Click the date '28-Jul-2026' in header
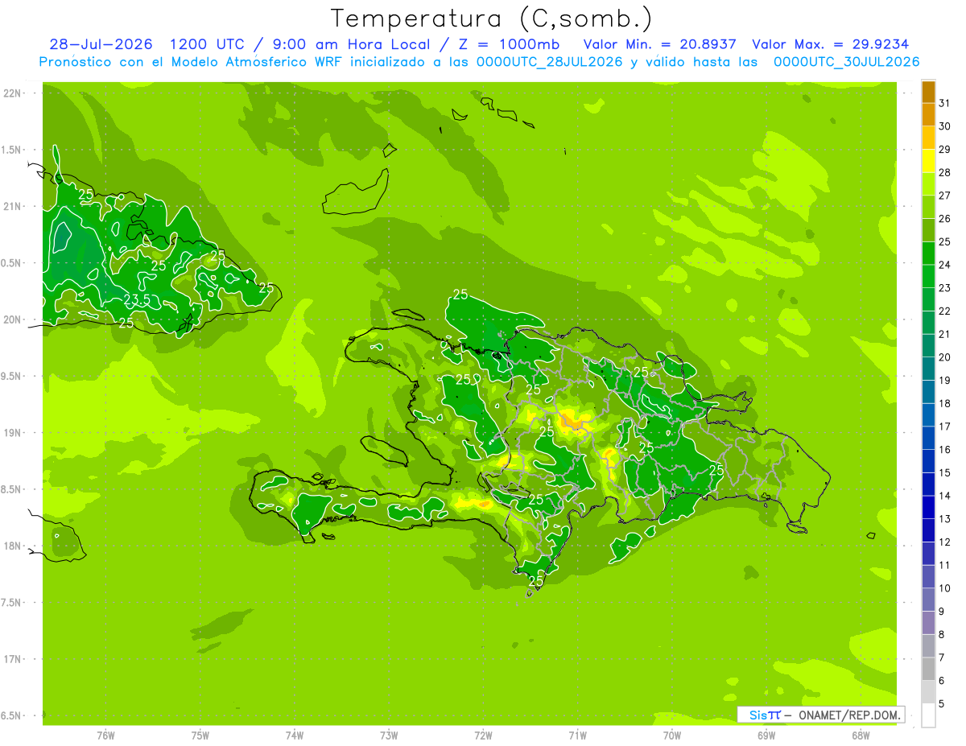Viewport: 966px width, 746px height. (x=101, y=44)
